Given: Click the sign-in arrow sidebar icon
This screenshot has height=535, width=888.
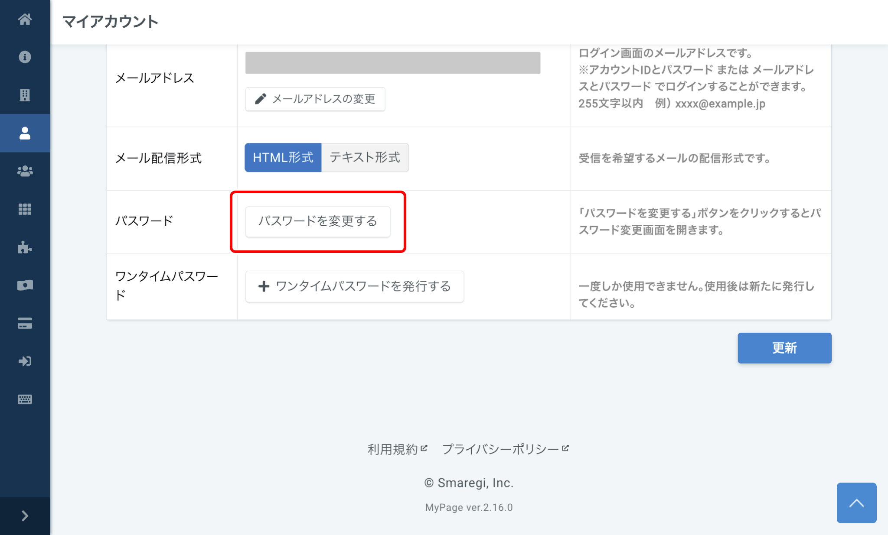Looking at the screenshot, I should coord(25,361).
